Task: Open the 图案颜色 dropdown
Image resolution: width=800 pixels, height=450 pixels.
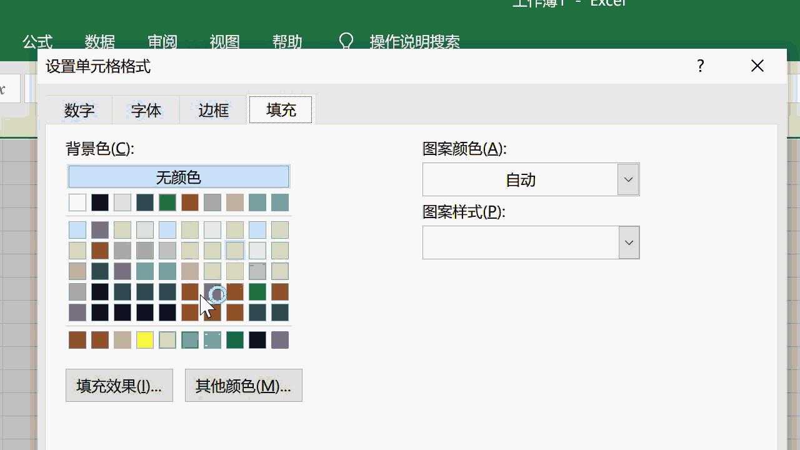Action: (x=627, y=179)
